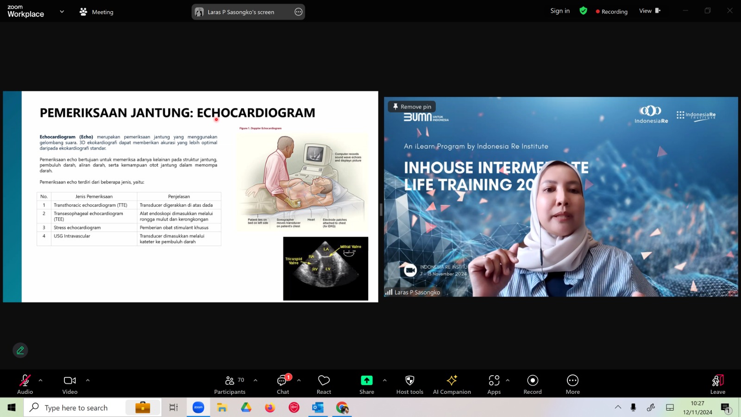Screen dimensions: 741x417
Task: Open More options menu
Action: 573,384
